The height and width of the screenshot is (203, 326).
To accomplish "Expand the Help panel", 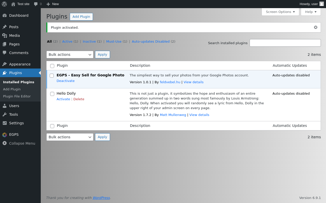I will pos(311,12).
